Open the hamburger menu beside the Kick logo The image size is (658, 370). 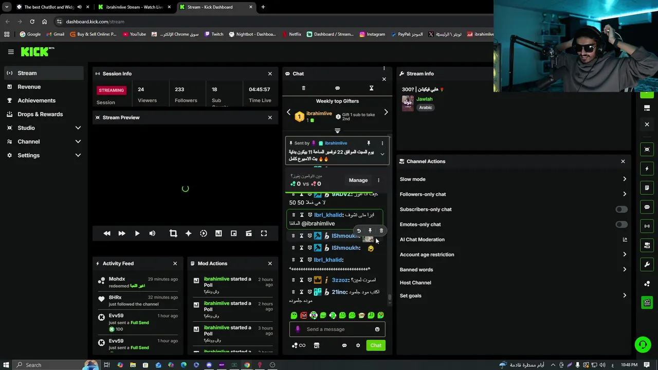pos(11,51)
